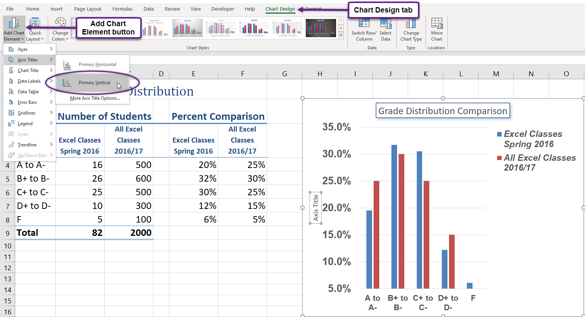Screen dimensions: 585x317
Task: Expand the Gridlines submenu arrow
Action: pos(51,113)
